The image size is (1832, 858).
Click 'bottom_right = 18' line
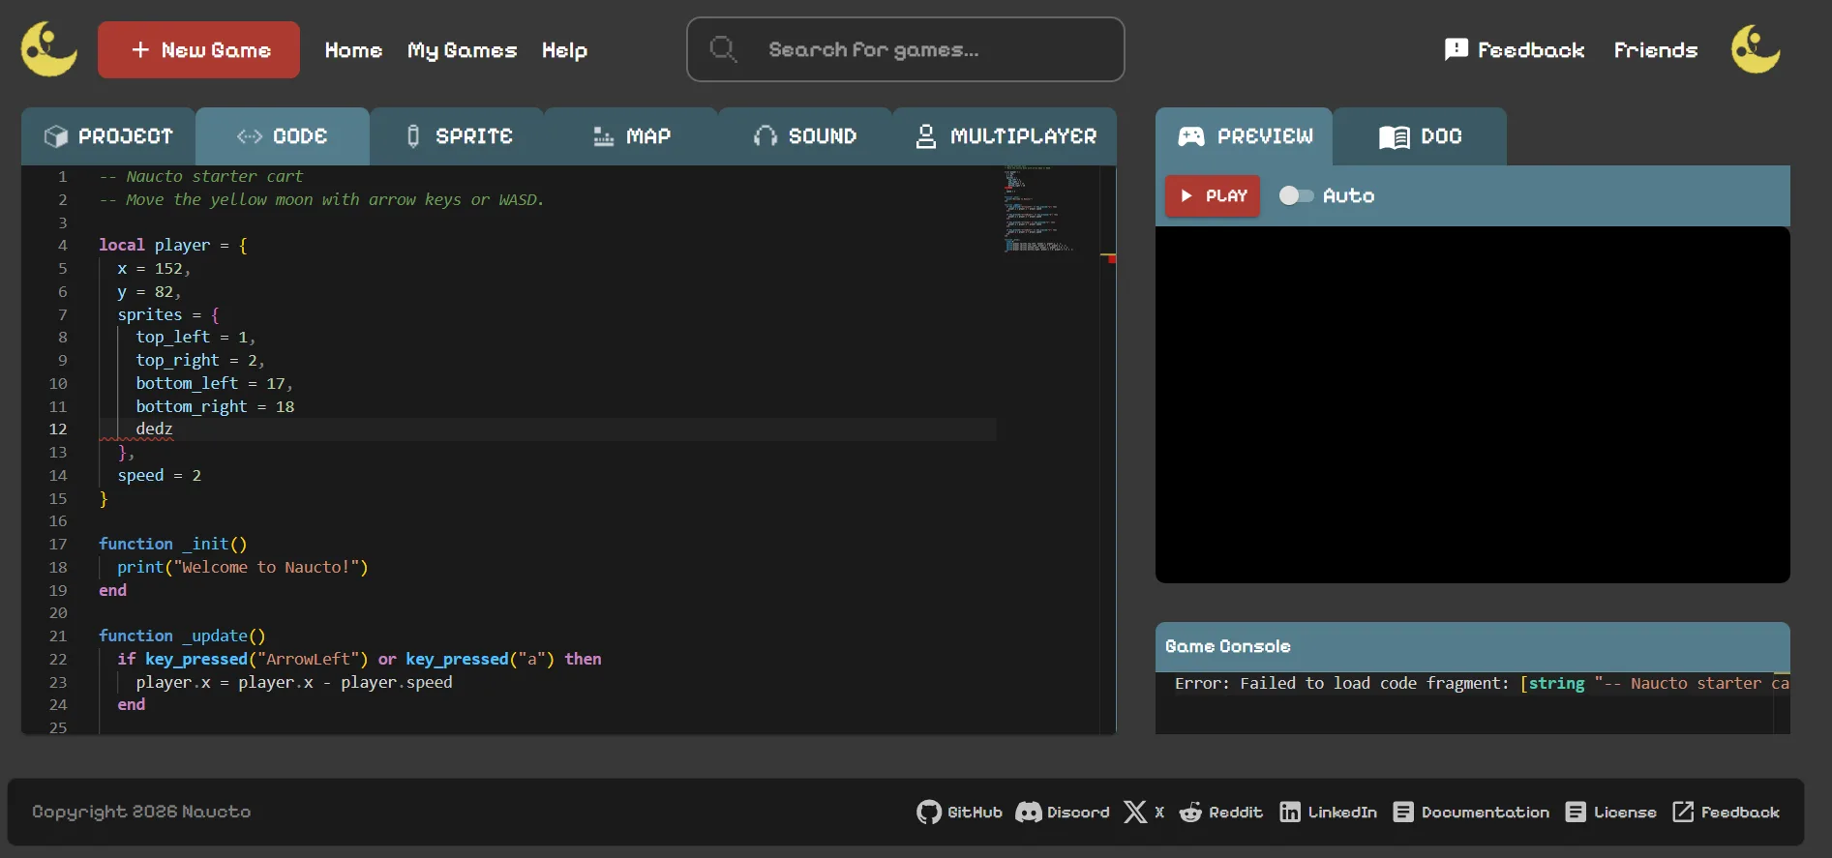click(x=215, y=407)
